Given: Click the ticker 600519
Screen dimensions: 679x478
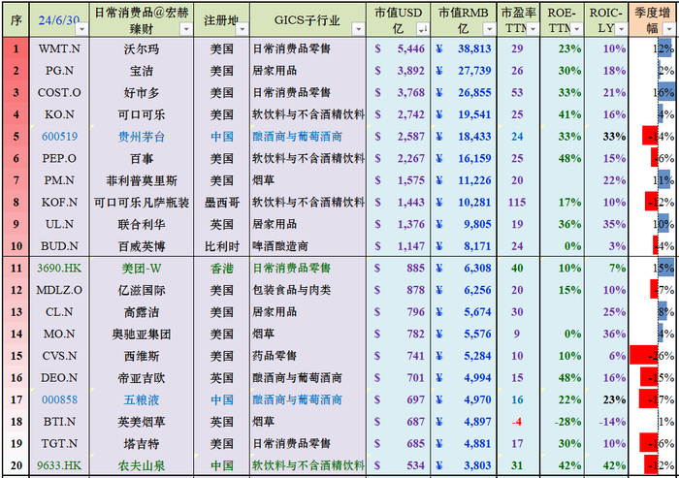Looking at the screenshot, I should click(x=59, y=137).
